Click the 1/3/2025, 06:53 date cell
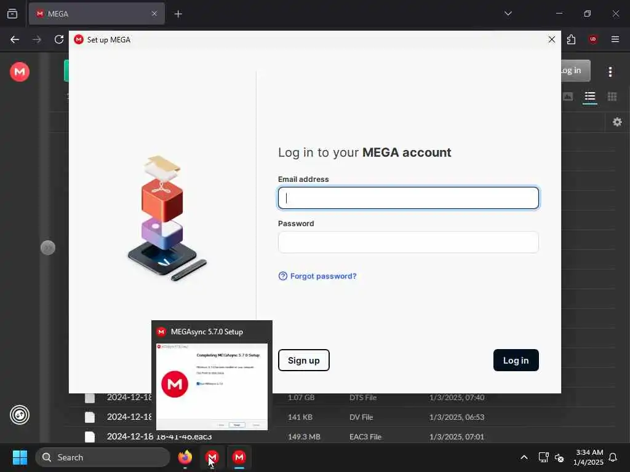This screenshot has height=472, width=630. click(x=457, y=417)
